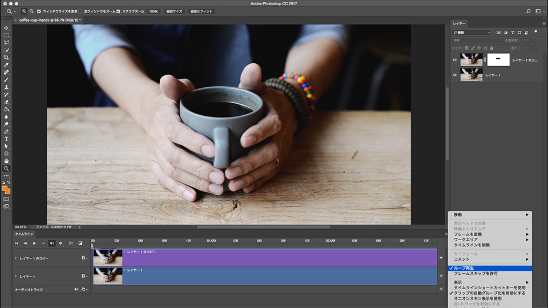The height and width of the screenshot is (308, 548).
Task: Select the Type tool in toolbox
Action: point(6,139)
